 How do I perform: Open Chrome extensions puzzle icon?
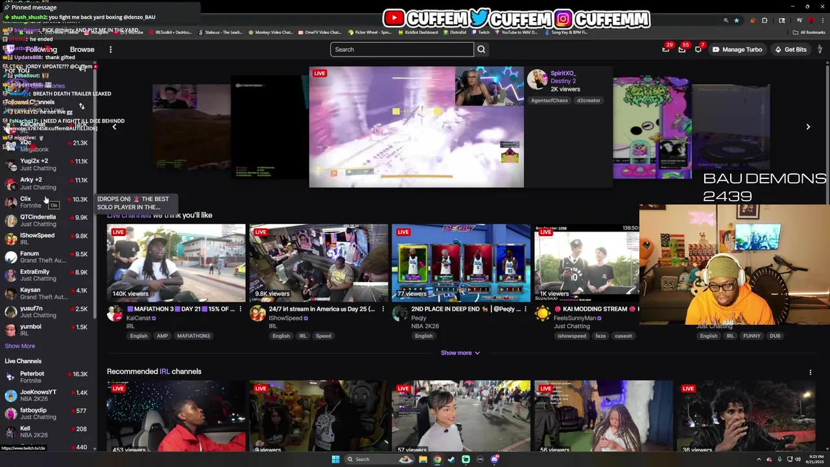click(x=765, y=21)
